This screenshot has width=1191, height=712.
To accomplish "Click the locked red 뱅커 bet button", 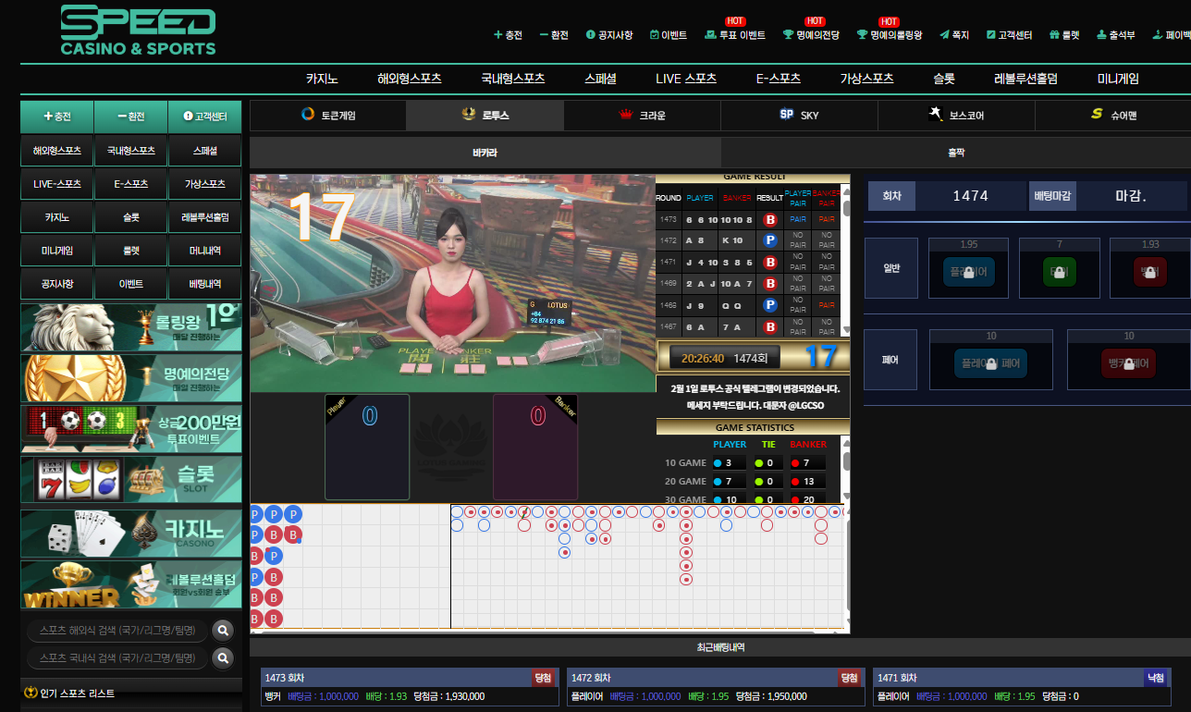I will click(x=1149, y=272).
